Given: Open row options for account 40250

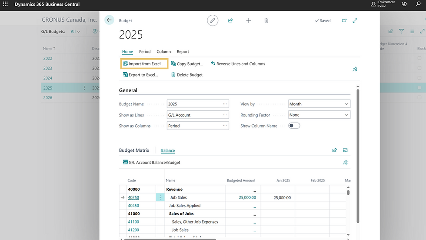Looking at the screenshot, I should [x=160, y=197].
